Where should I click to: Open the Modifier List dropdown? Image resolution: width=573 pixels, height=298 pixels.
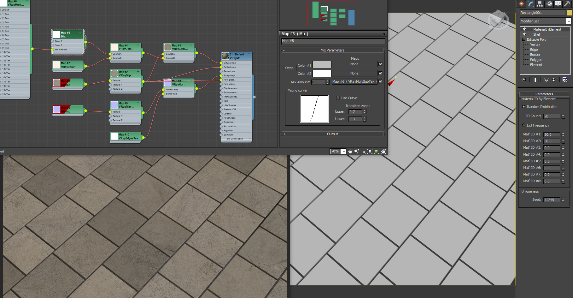[568, 21]
